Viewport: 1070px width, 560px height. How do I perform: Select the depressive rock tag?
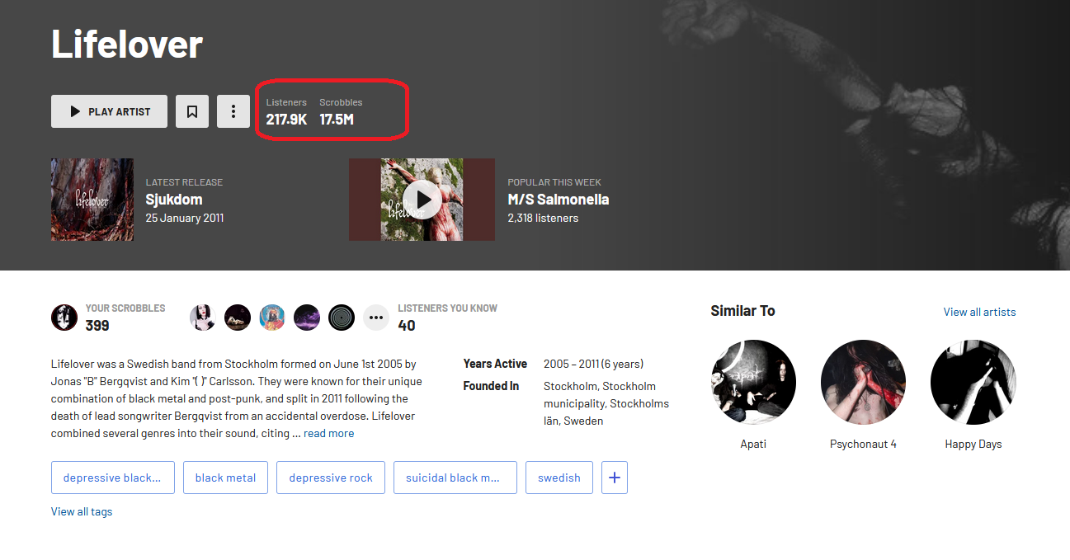(331, 478)
